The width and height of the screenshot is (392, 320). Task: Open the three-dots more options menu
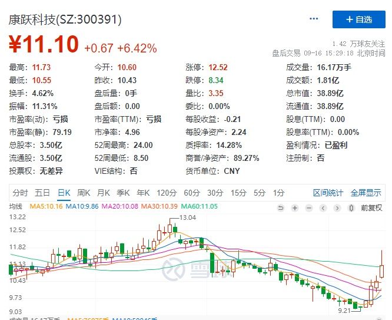pos(314,19)
